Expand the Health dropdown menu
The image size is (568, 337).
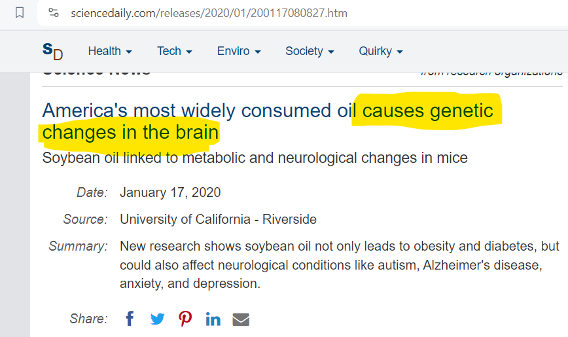coord(110,51)
